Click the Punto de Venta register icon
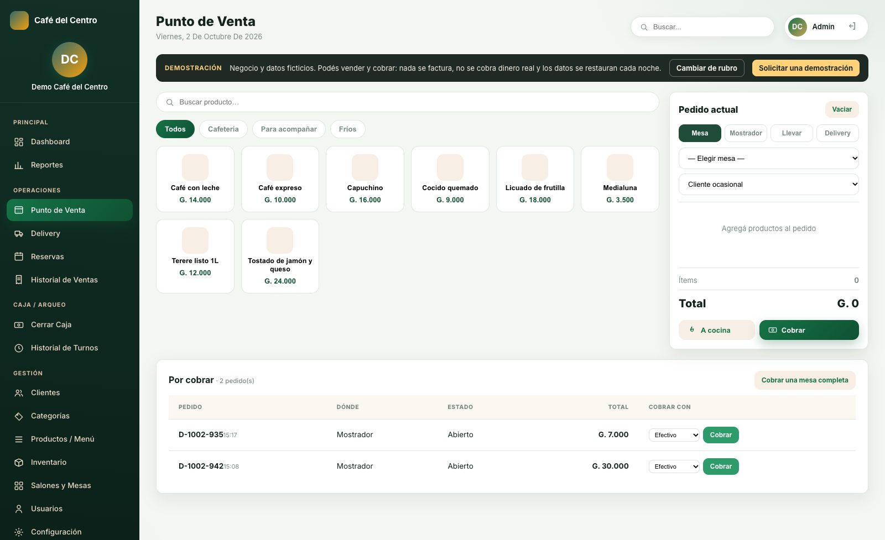 click(19, 211)
